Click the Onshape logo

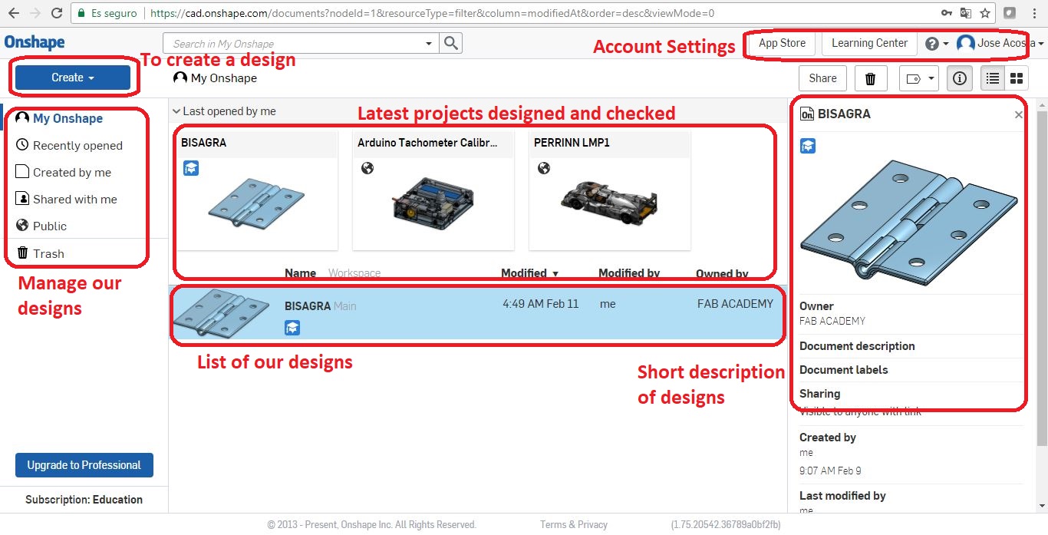coord(35,42)
